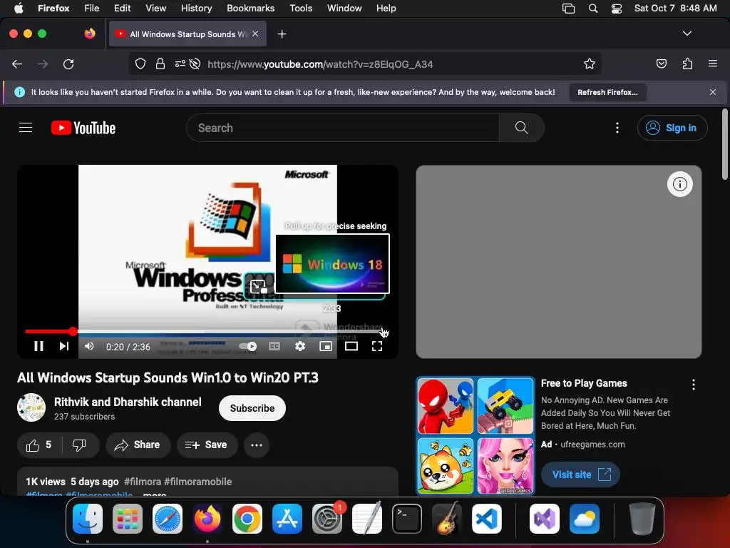The image size is (730, 548).
Task: List all tabs dropdown chevron
Action: [687, 34]
